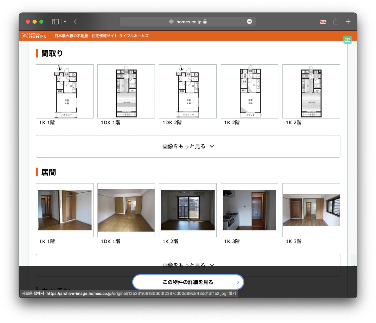This screenshot has height=323, width=376.
Task: Click the lock icon next to URL
Action: point(205,21)
